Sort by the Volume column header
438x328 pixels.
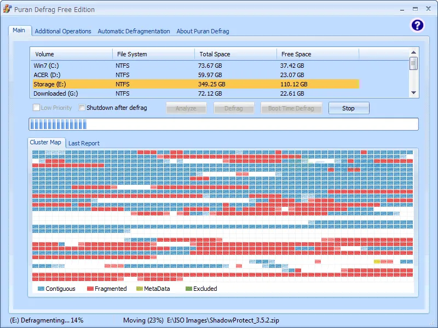[x=72, y=54]
